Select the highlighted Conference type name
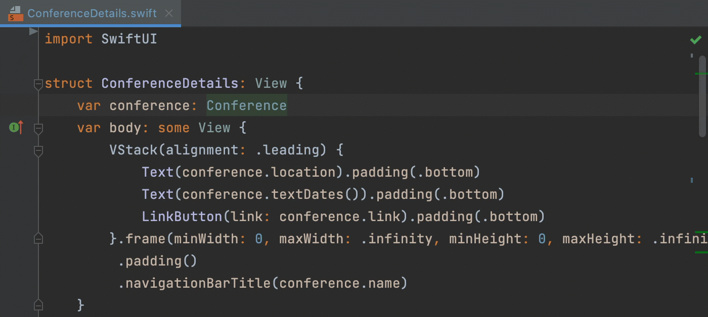 [246, 105]
